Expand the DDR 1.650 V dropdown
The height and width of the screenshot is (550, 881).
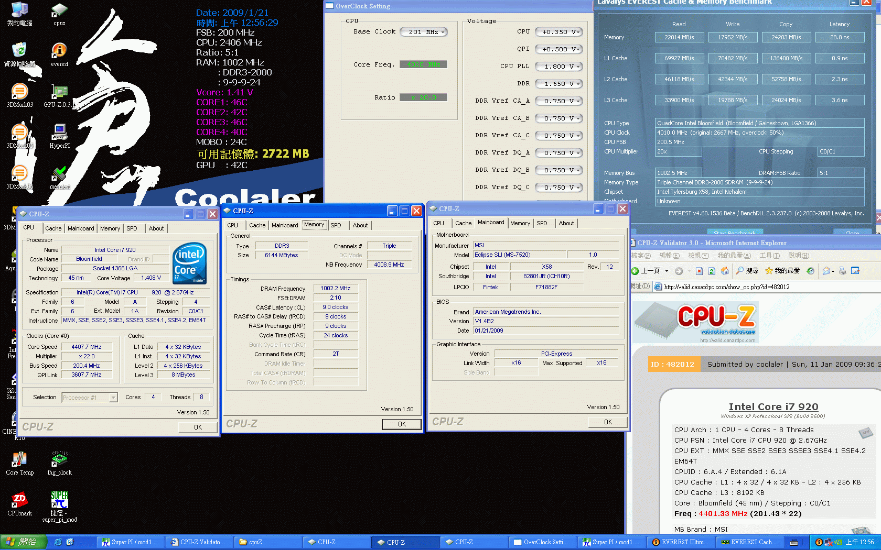click(578, 84)
